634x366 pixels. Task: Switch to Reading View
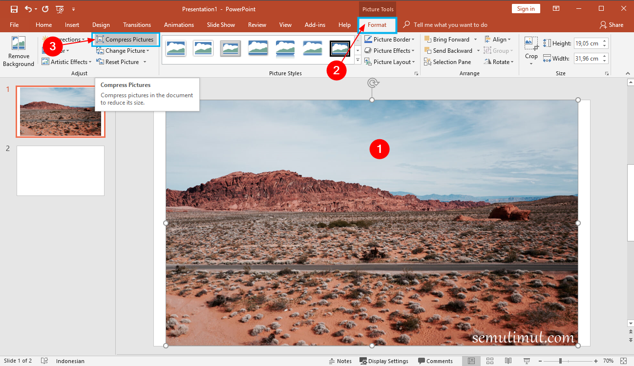pos(508,361)
